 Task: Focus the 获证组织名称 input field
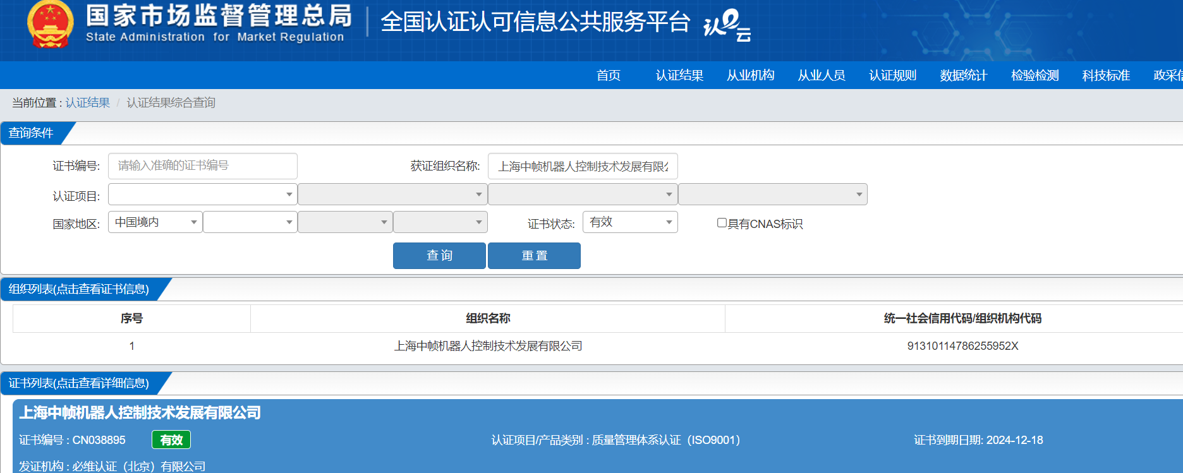(x=583, y=166)
